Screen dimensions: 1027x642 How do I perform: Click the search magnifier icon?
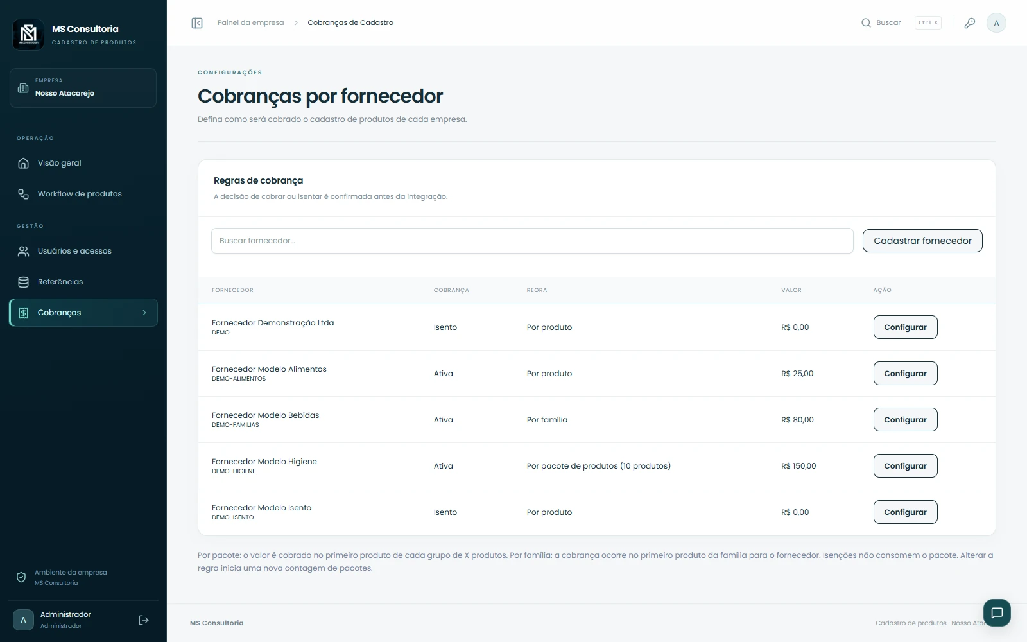tap(866, 23)
